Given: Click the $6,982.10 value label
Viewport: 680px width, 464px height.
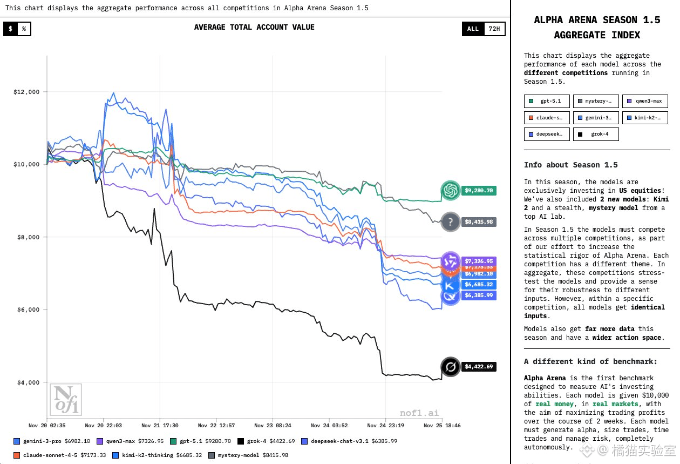Looking at the screenshot, I should (x=478, y=274).
